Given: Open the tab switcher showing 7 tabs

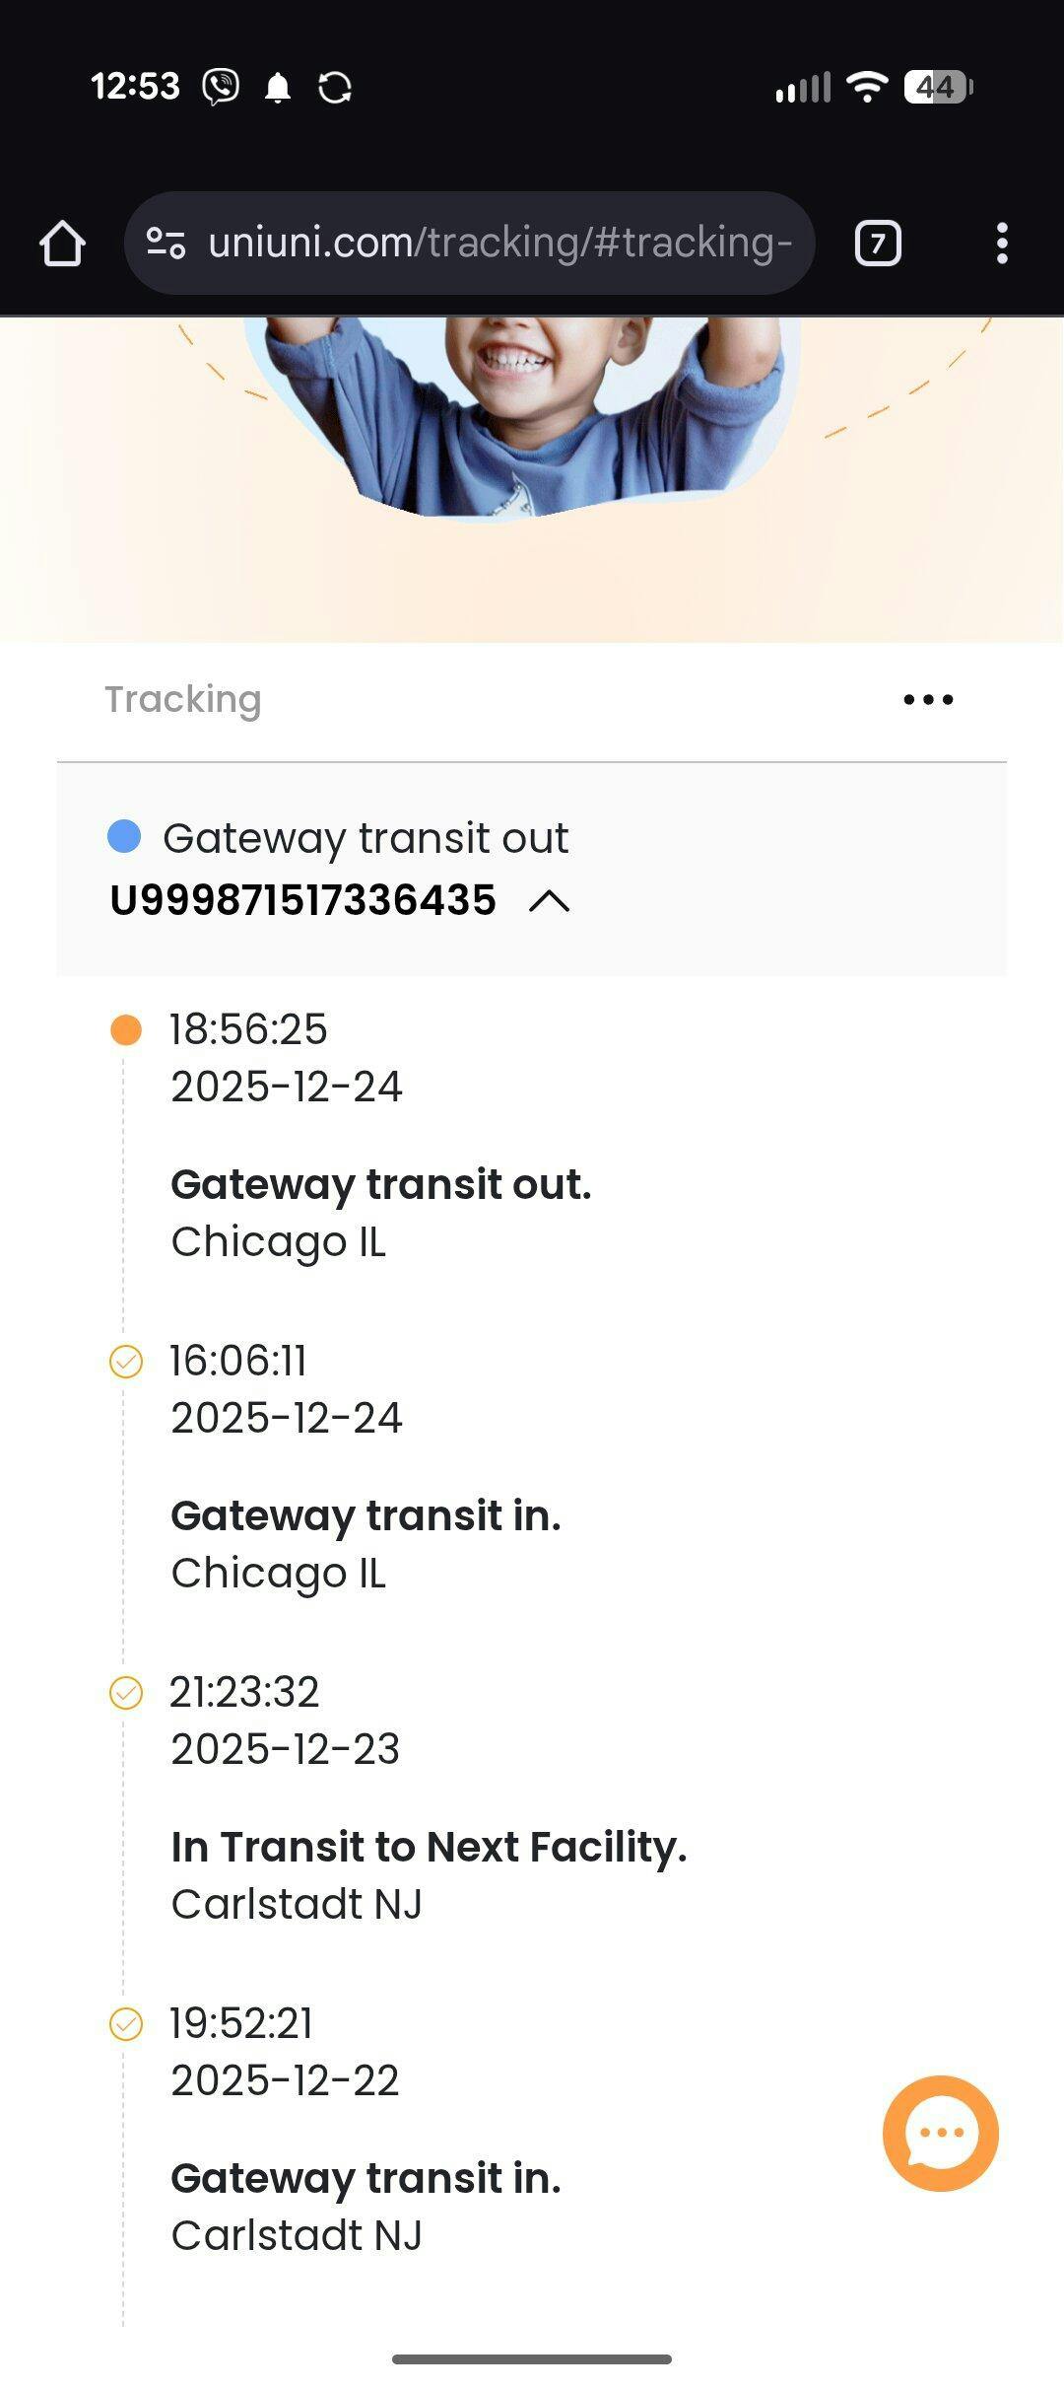Looking at the screenshot, I should coord(878,244).
